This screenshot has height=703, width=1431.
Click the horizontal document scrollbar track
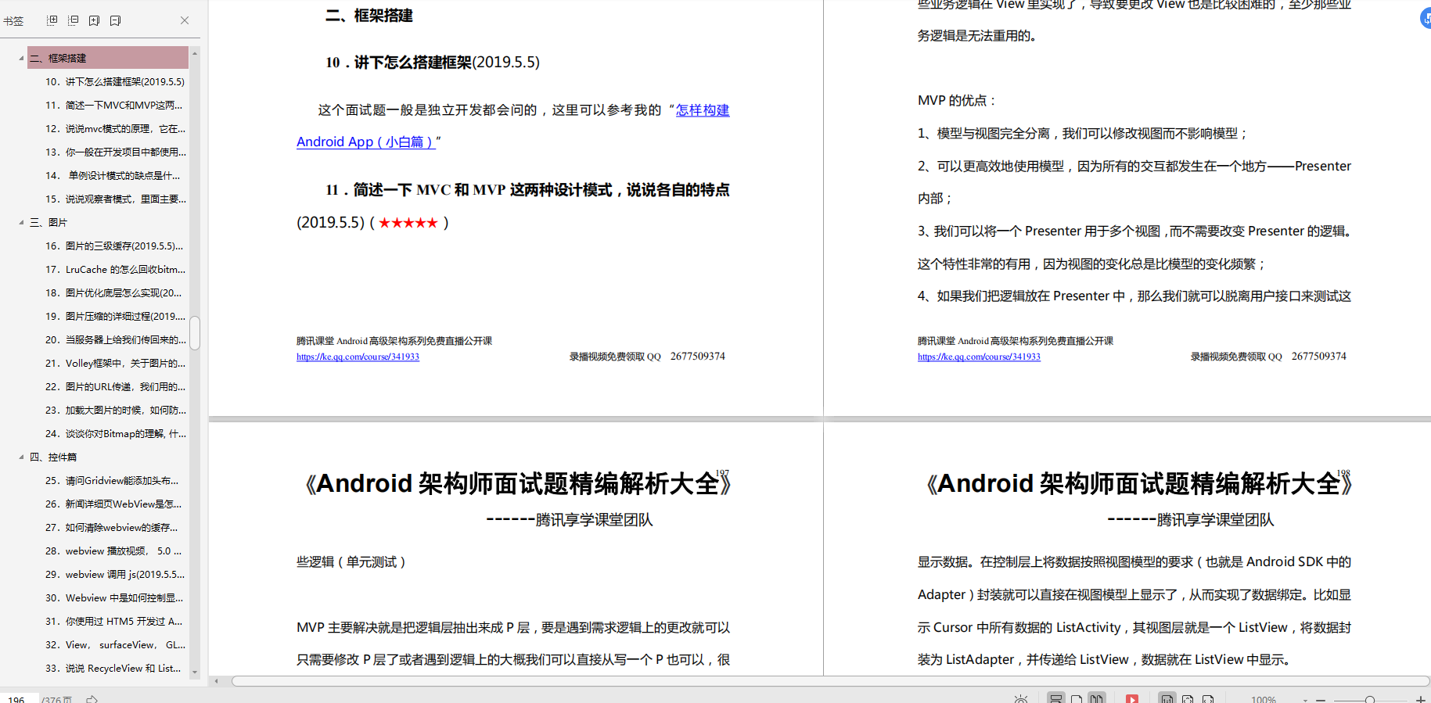coord(831,681)
